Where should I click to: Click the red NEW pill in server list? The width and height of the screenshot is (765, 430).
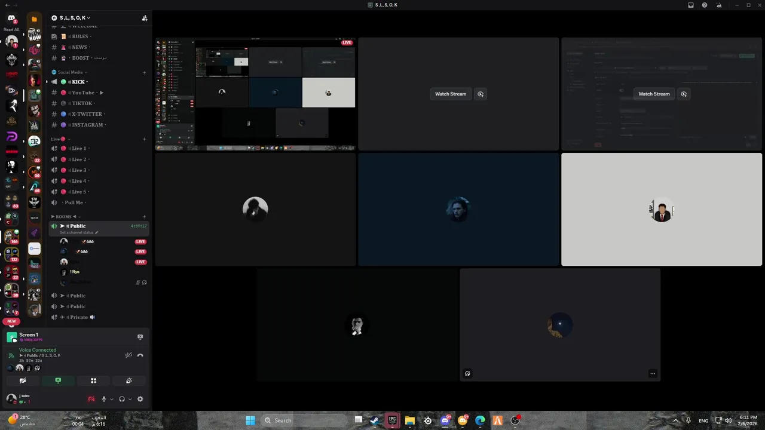(11, 321)
